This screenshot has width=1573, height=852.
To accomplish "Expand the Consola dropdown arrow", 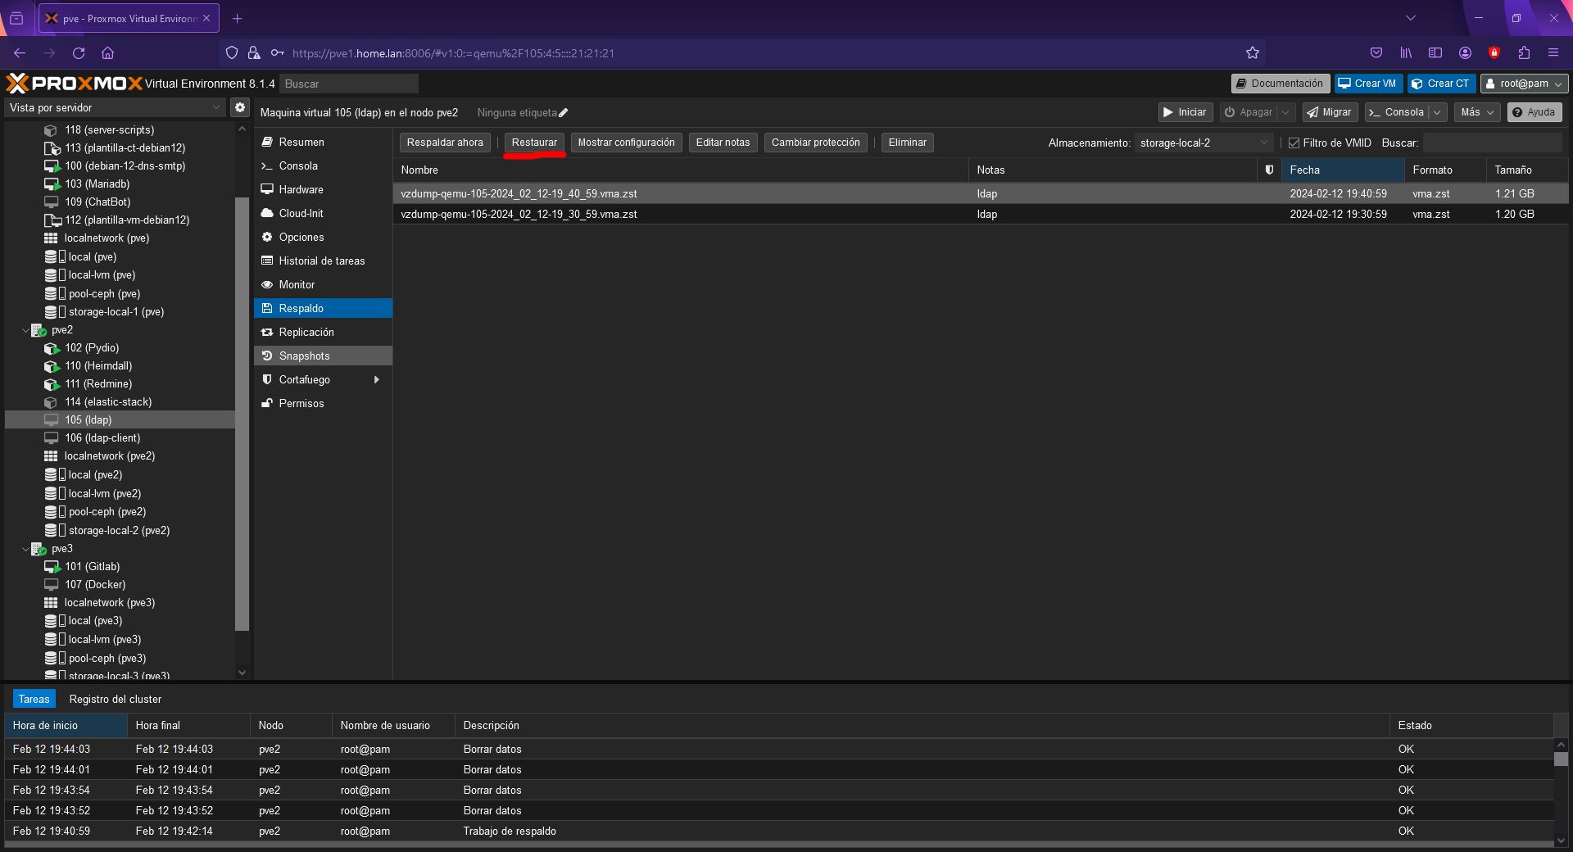I will tap(1437, 112).
